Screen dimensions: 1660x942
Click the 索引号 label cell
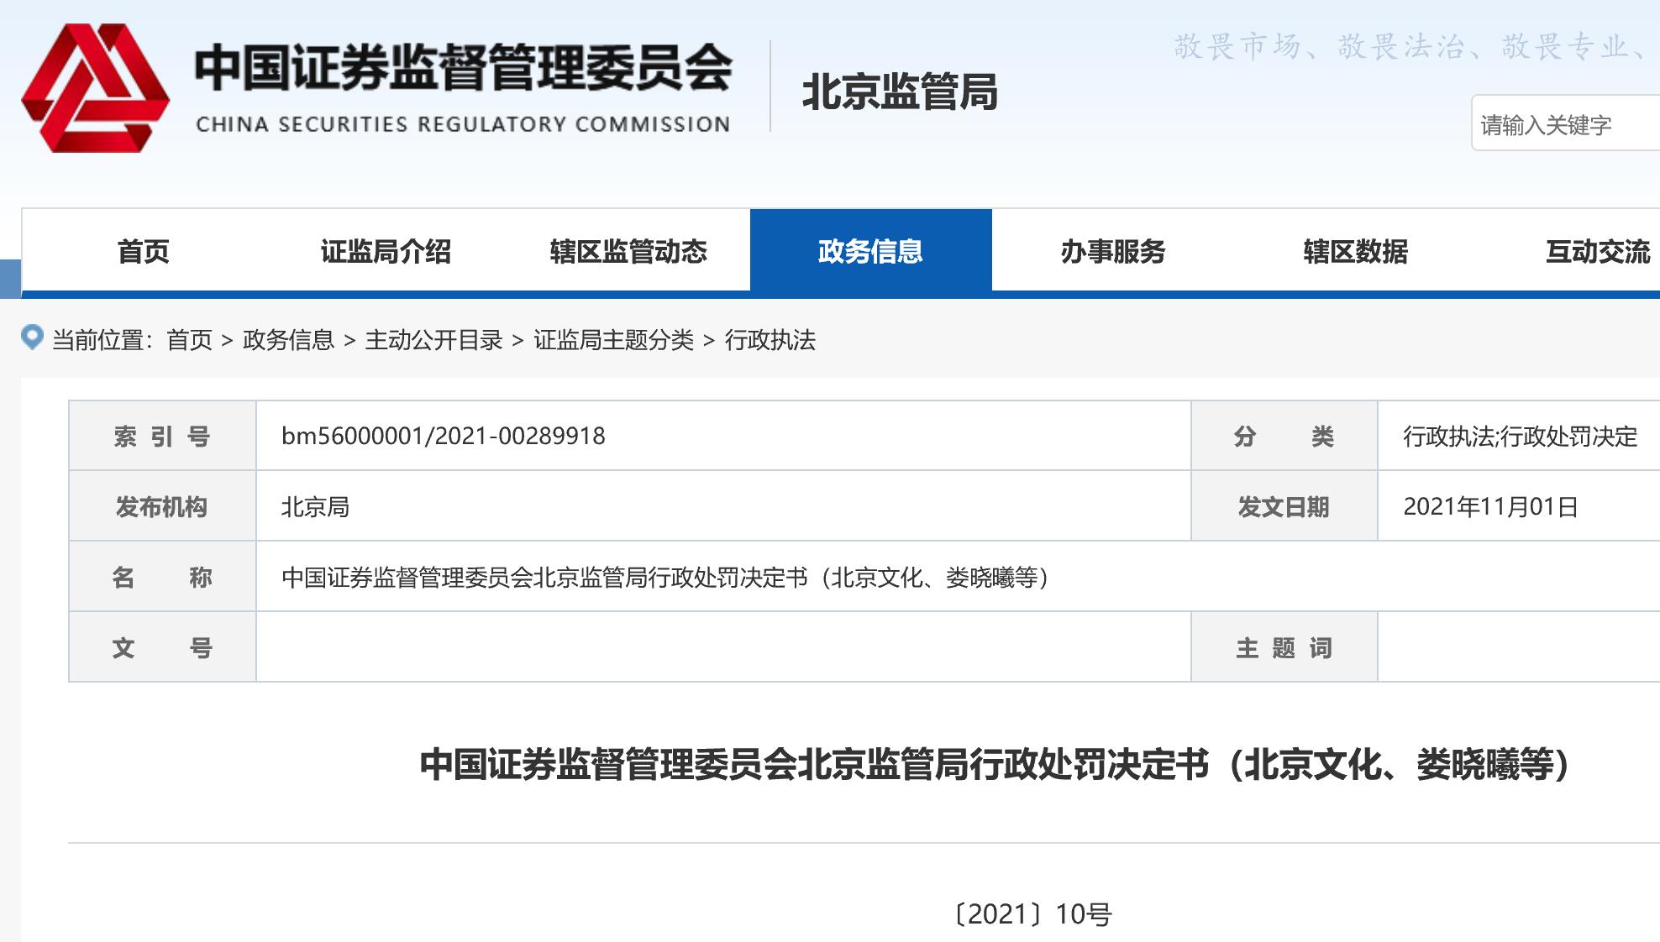[x=162, y=436]
